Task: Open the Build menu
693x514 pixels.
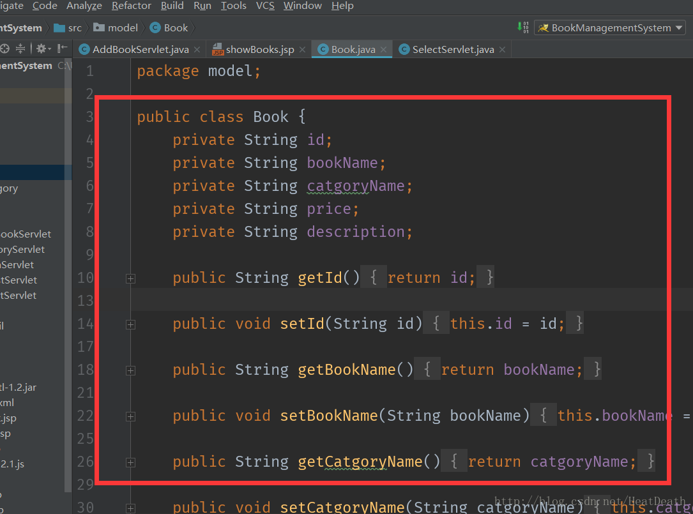Action: pos(172,6)
